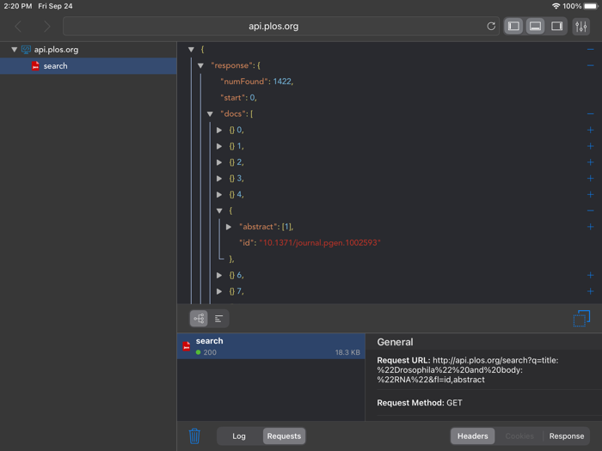602x451 pixels.
Task: Click the plus icon on item 6 row
Action: pos(591,275)
